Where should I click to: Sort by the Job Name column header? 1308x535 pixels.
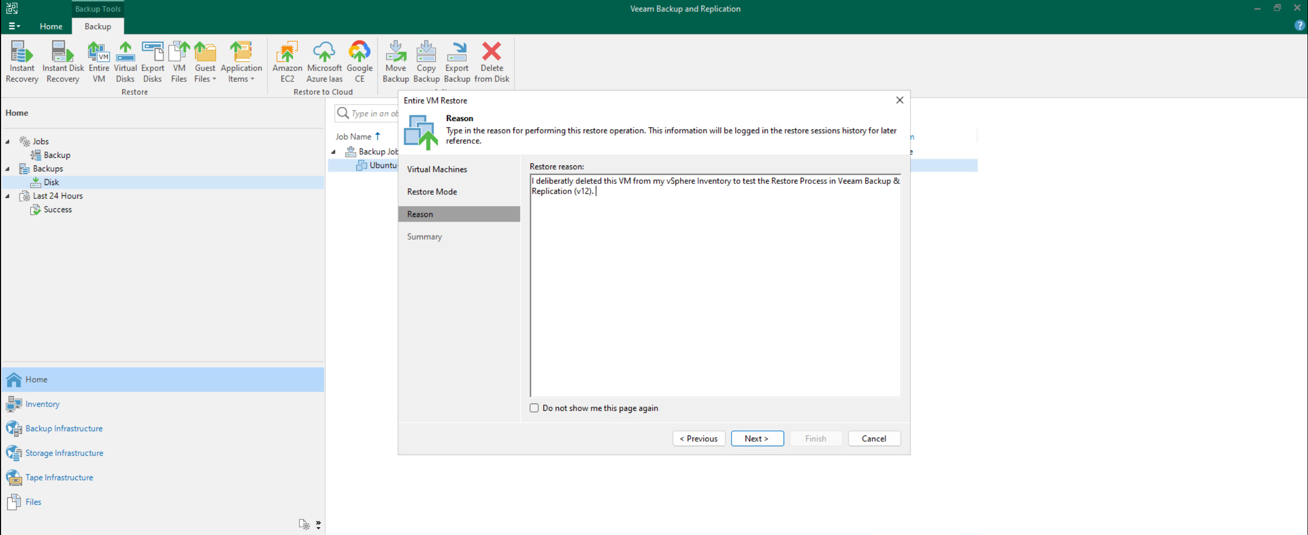[353, 137]
